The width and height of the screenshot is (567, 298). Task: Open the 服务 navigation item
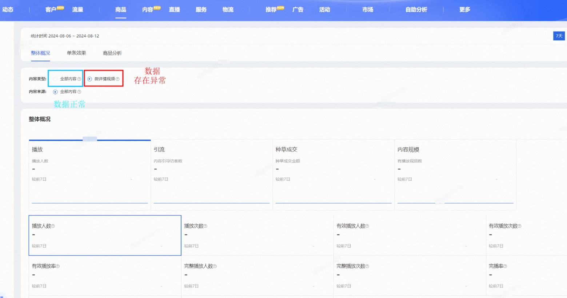(201, 9)
